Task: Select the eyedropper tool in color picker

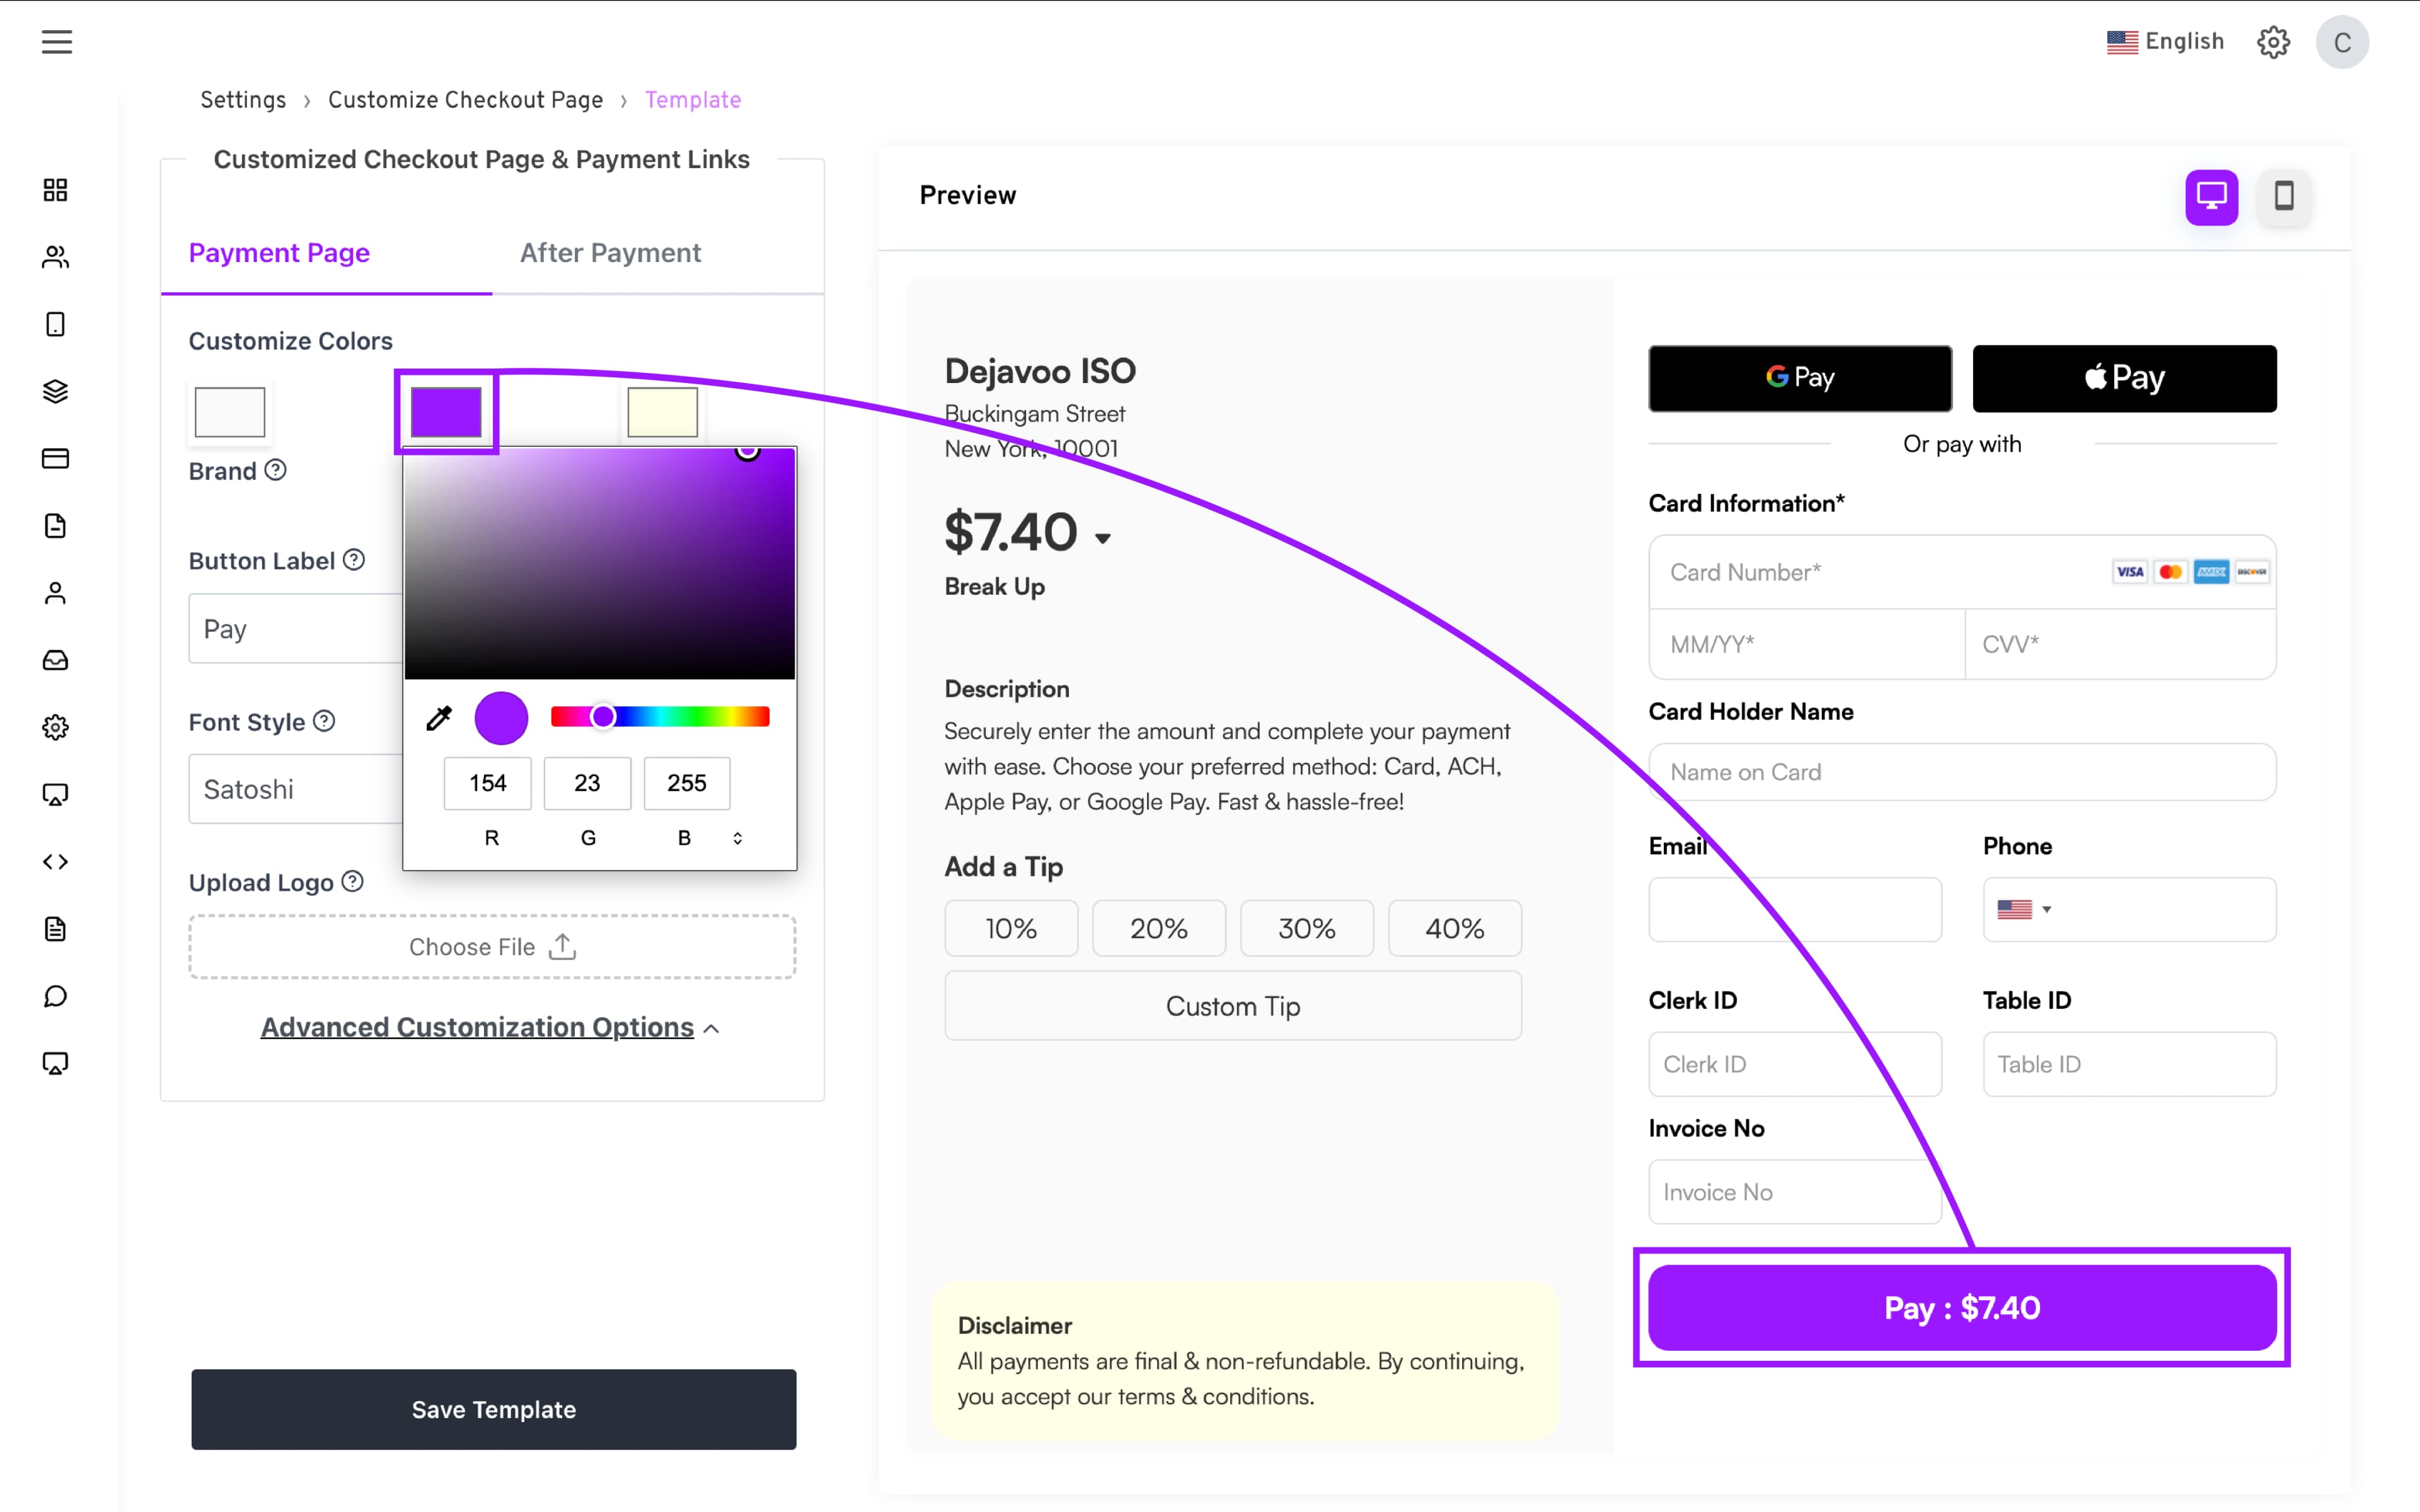Action: pyautogui.click(x=439, y=718)
